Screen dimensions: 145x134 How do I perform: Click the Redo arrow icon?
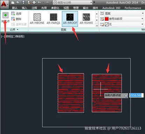pos(47,2)
